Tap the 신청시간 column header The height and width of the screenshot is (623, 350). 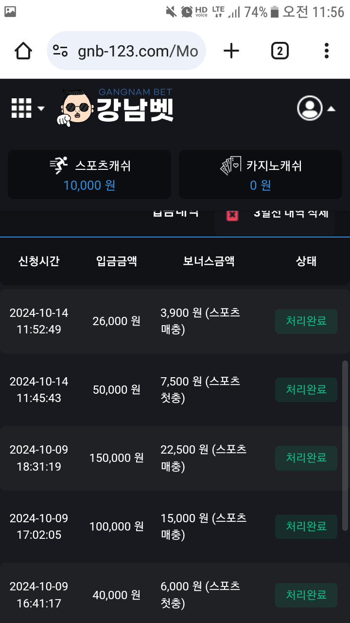[39, 261]
